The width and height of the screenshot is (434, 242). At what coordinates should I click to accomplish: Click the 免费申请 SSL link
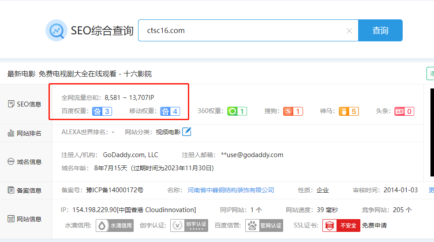(374, 226)
